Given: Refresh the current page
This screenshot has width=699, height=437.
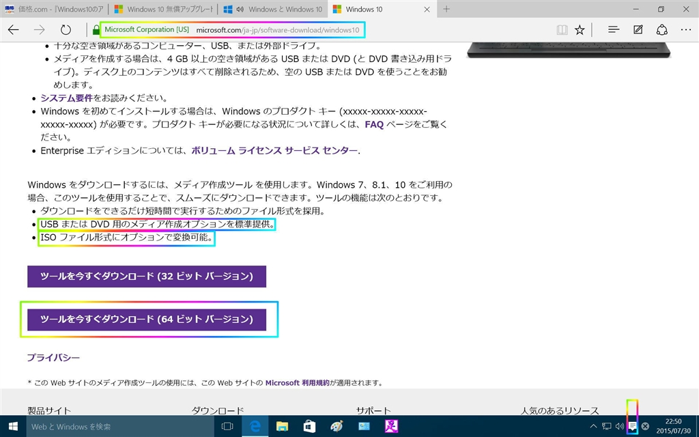Looking at the screenshot, I should click(66, 30).
